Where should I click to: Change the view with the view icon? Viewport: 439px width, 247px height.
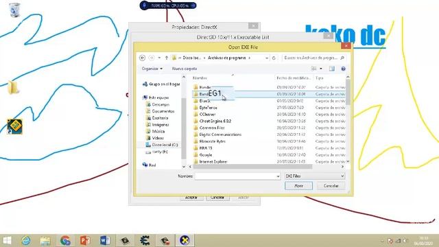coord(314,69)
